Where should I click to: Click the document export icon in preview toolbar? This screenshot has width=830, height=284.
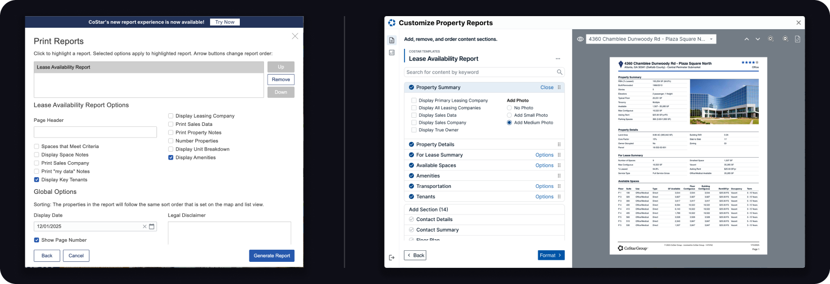tap(798, 39)
